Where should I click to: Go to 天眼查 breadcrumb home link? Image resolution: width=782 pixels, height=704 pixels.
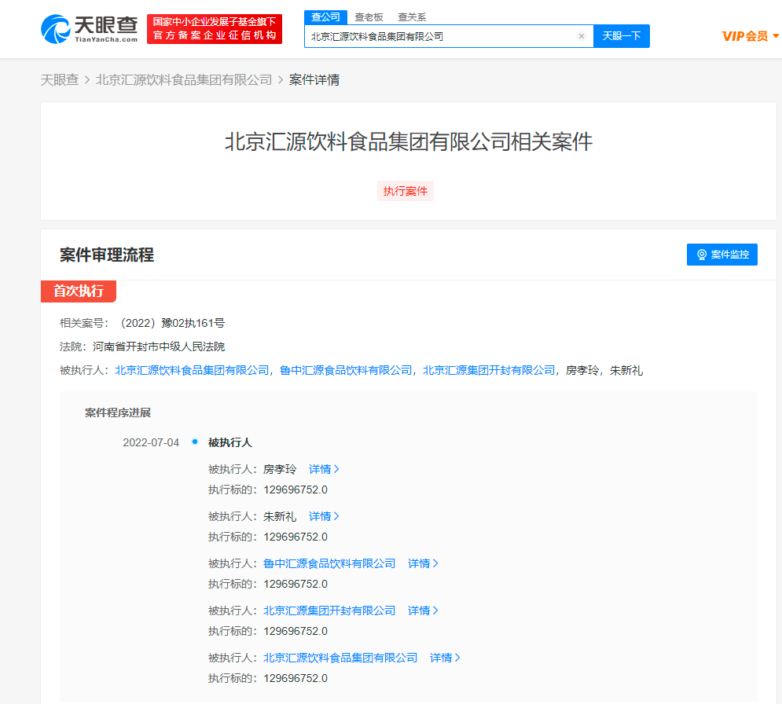[x=60, y=80]
